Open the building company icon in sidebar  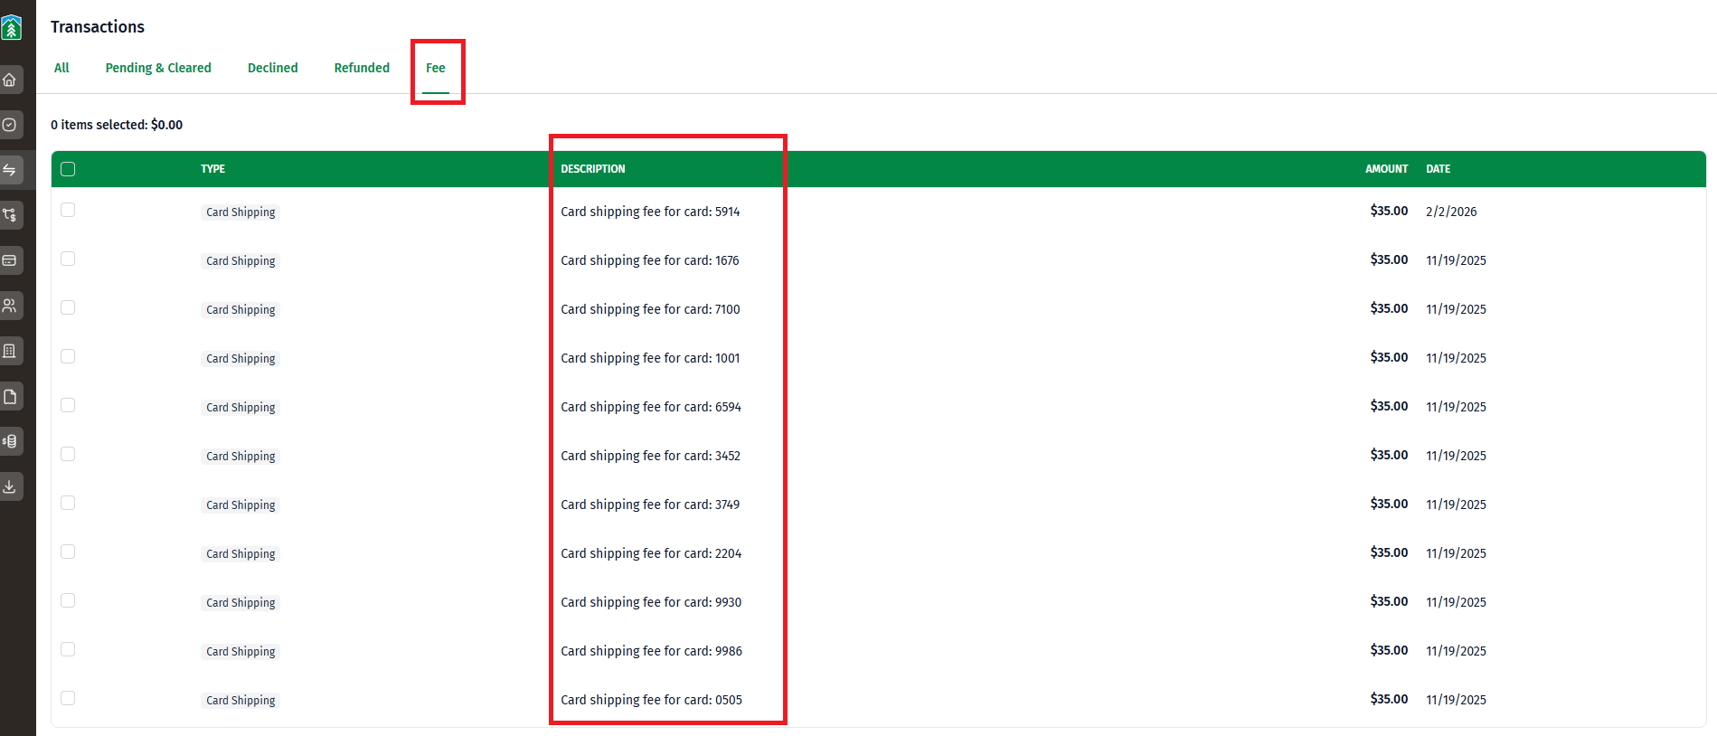click(10, 351)
